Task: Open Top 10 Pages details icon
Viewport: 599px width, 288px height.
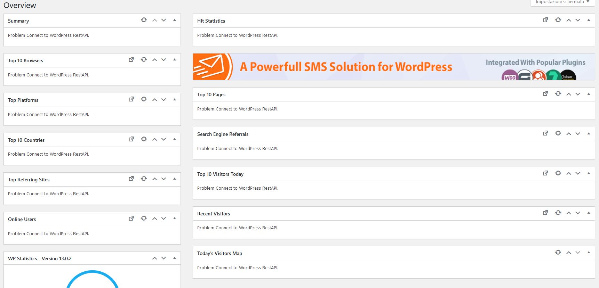Action: [x=545, y=94]
